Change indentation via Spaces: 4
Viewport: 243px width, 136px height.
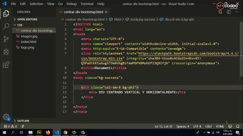click(x=183, y=127)
